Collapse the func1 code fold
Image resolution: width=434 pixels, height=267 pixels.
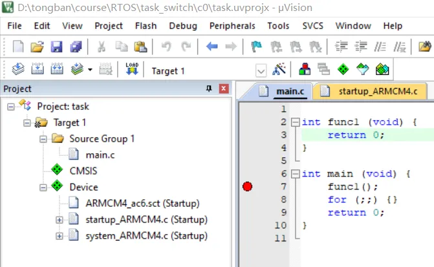295,122
